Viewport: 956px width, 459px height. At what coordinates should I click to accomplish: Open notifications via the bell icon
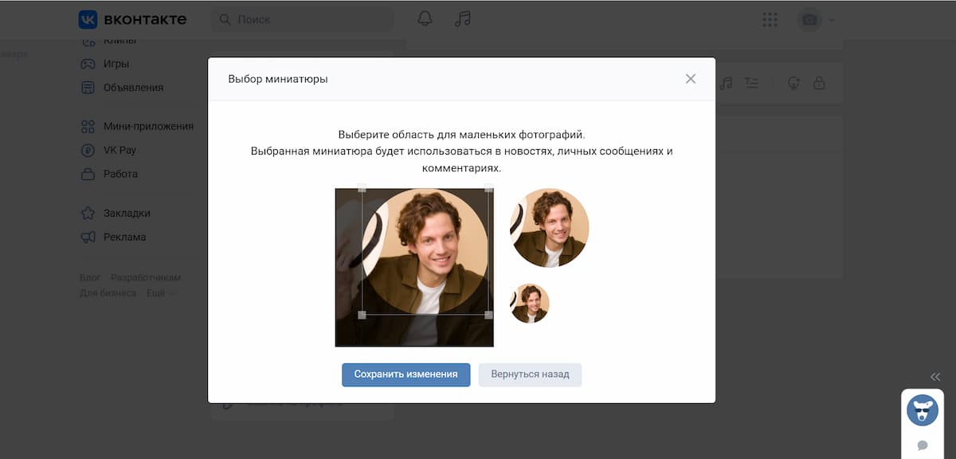425,18
